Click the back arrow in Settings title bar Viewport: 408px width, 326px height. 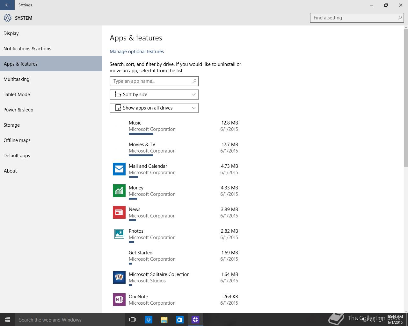click(7, 5)
